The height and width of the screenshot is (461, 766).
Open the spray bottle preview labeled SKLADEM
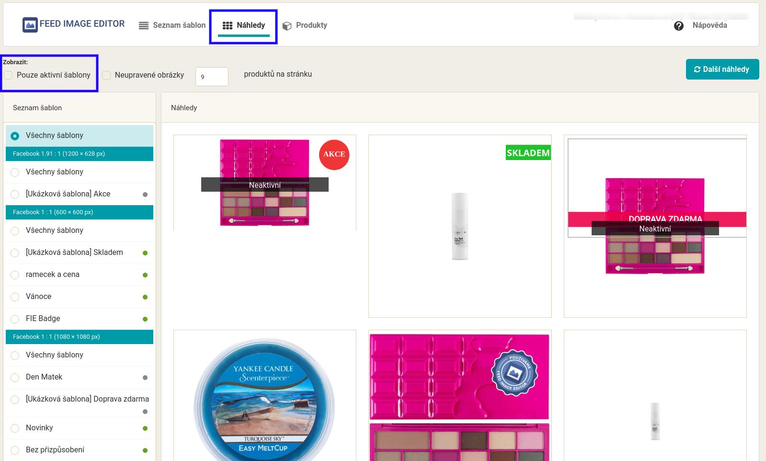click(x=460, y=226)
